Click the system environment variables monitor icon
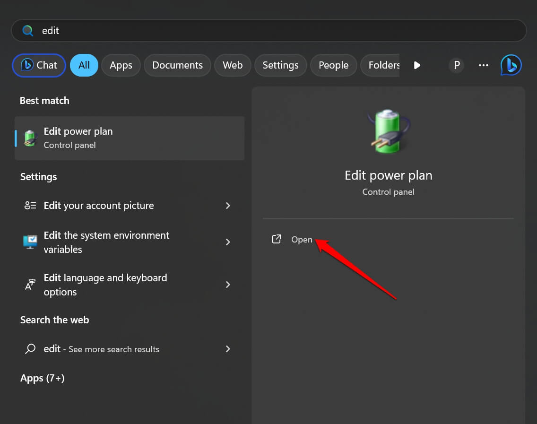This screenshot has width=537, height=424. point(30,242)
